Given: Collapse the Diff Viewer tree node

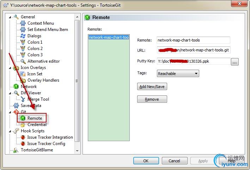Looking at the screenshot, I should pyautogui.click(x=10, y=93).
